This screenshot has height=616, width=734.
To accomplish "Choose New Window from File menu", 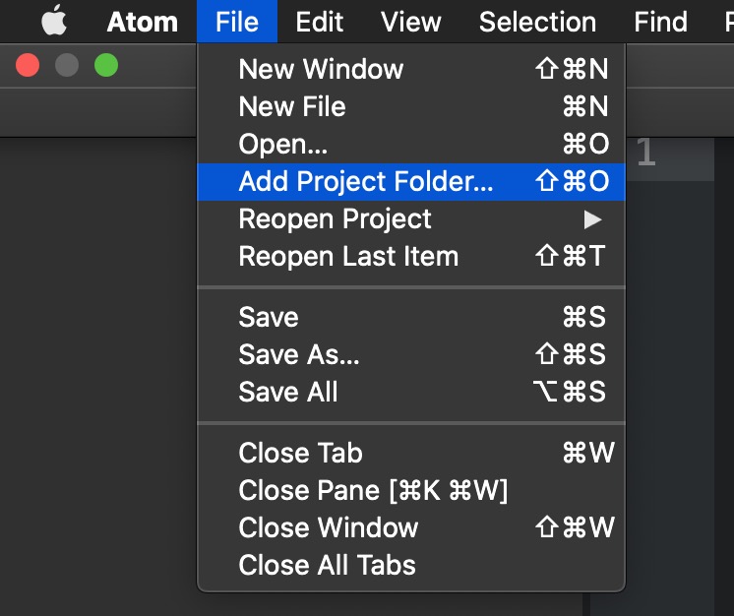I will [x=321, y=69].
